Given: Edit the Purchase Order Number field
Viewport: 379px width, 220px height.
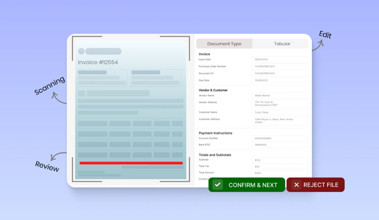Looking at the screenshot, I should [279, 66].
